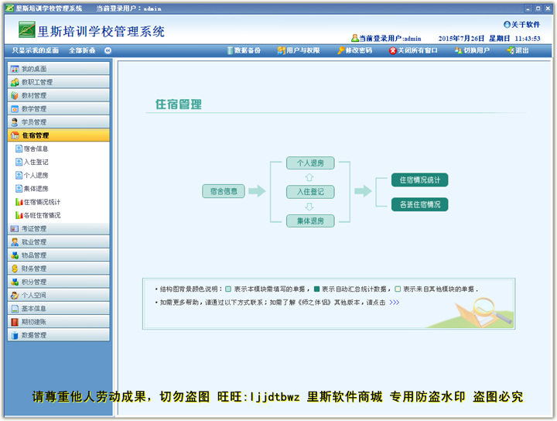Expand 考证管理 section

[59, 228]
